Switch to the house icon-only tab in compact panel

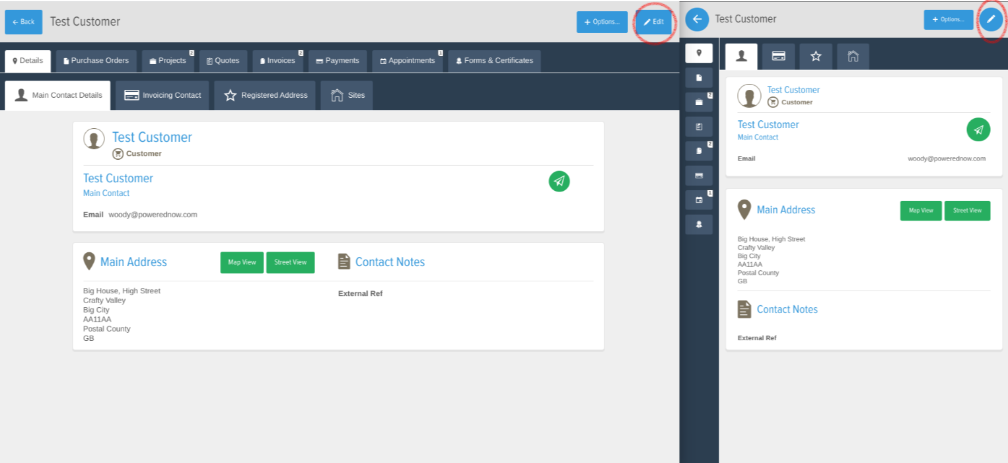tap(853, 57)
